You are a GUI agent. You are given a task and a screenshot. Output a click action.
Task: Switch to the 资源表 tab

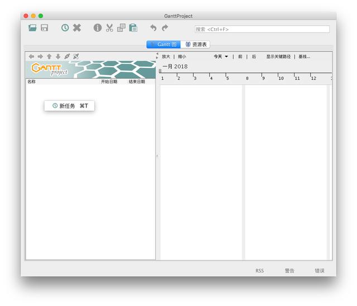coord(197,45)
